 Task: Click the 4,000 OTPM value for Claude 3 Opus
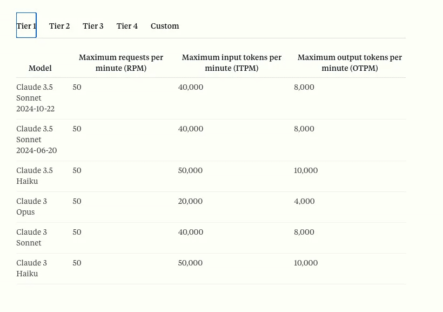click(x=304, y=201)
